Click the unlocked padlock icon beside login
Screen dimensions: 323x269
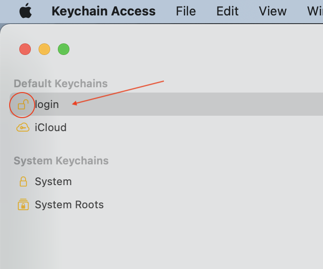pyautogui.click(x=22, y=104)
